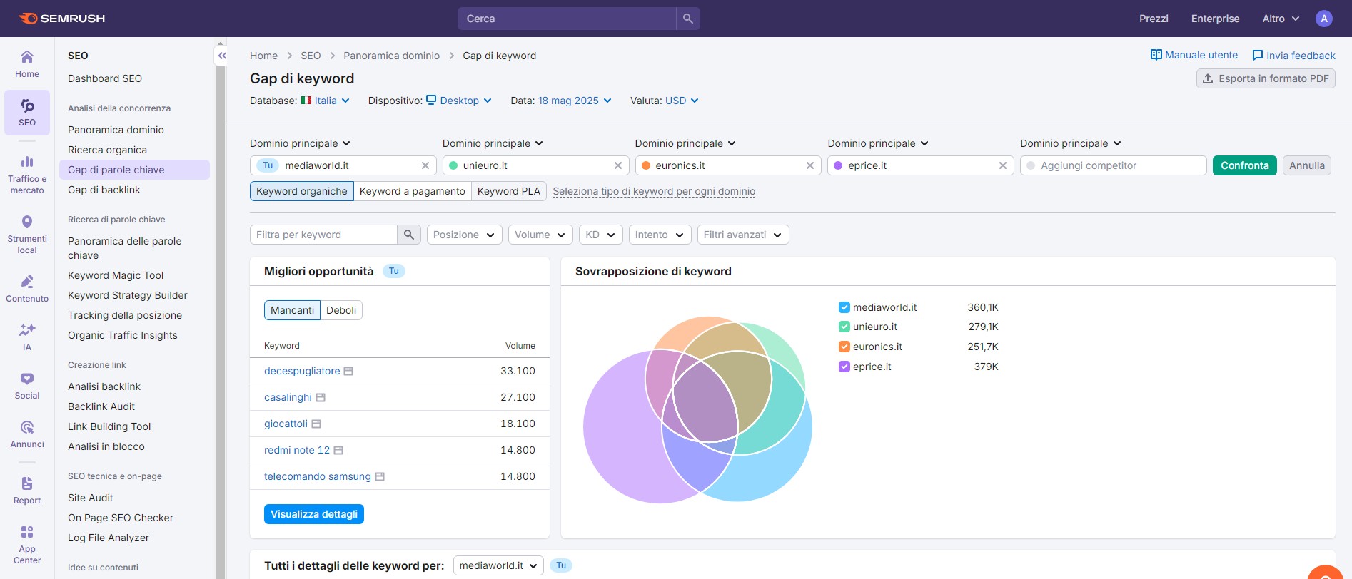Focus the Aggiungi competitor field
The image size is (1352, 579).
coord(1114,165)
